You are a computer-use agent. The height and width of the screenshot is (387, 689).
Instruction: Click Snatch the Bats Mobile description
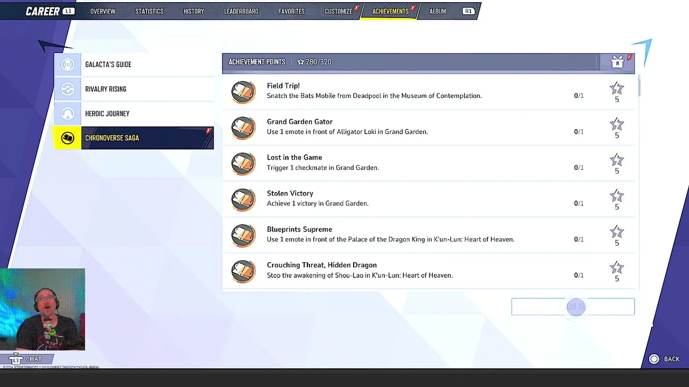tap(374, 96)
